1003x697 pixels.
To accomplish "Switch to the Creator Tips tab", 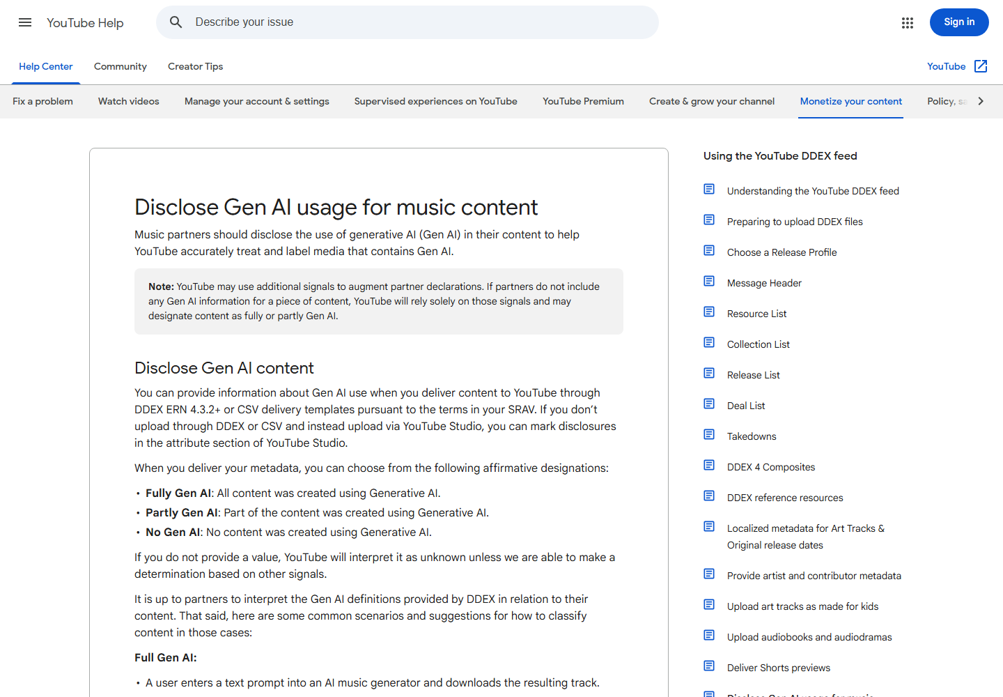I will click(195, 66).
